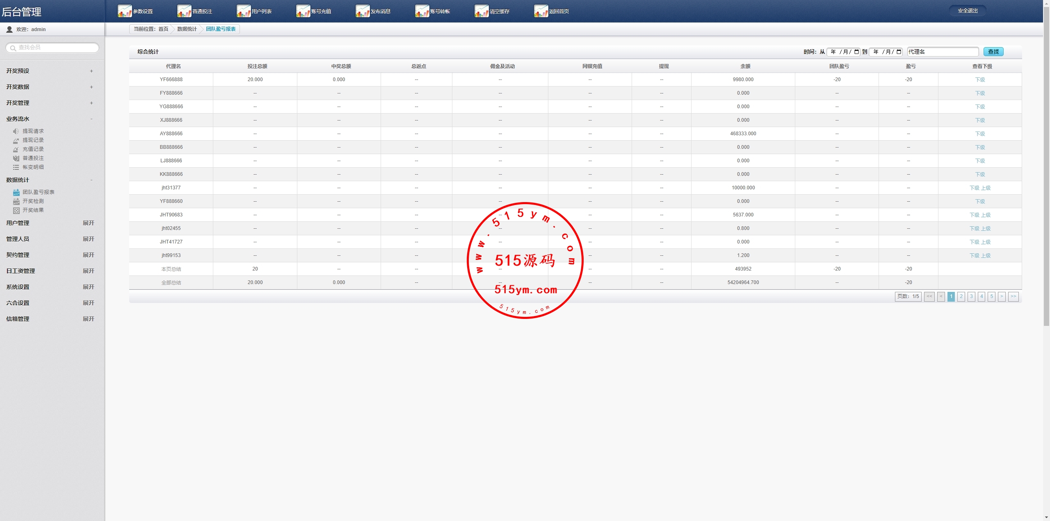
Task: Open 开奖检测 in the sidebar
Action: (x=33, y=201)
